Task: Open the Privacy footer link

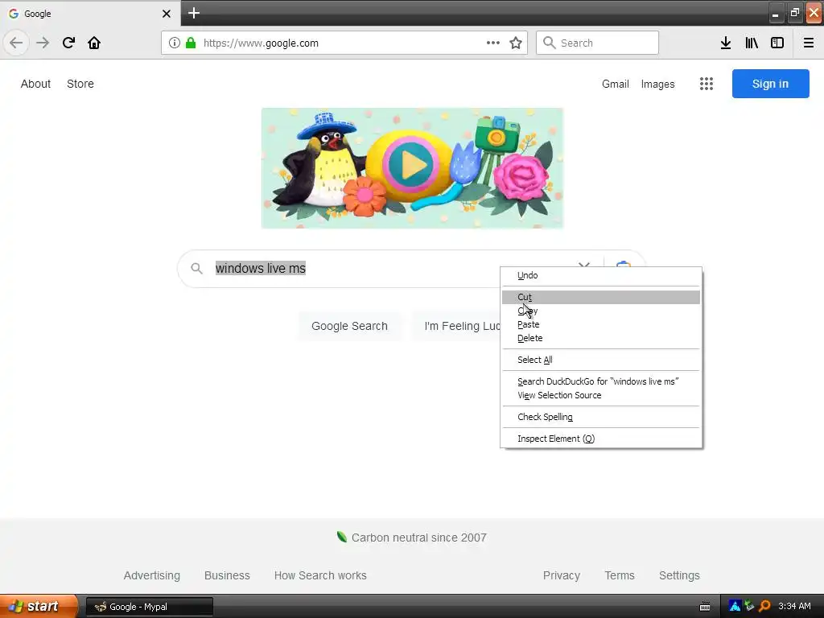Action: [561, 576]
